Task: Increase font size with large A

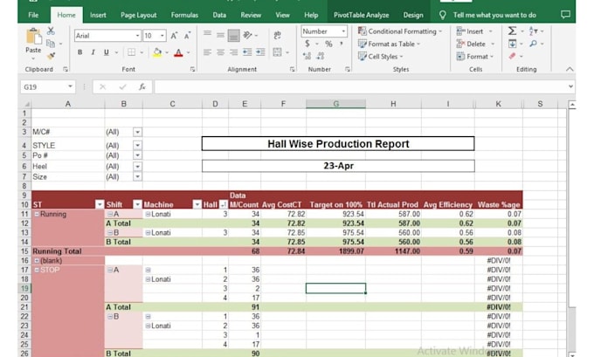Action: pos(174,36)
